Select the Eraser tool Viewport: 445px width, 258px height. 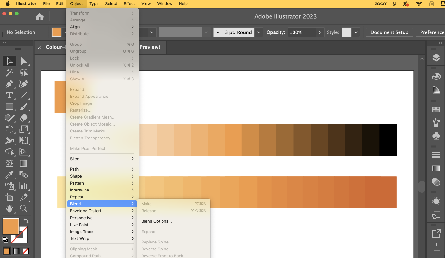(24, 118)
